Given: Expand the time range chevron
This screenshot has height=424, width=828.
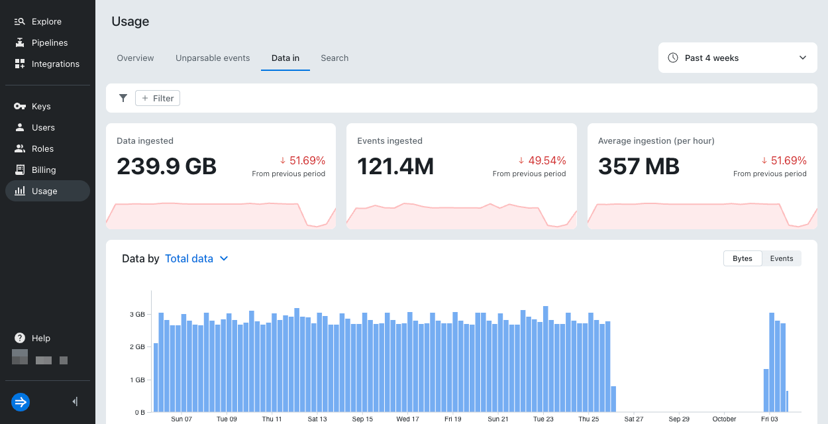Looking at the screenshot, I should [x=802, y=58].
